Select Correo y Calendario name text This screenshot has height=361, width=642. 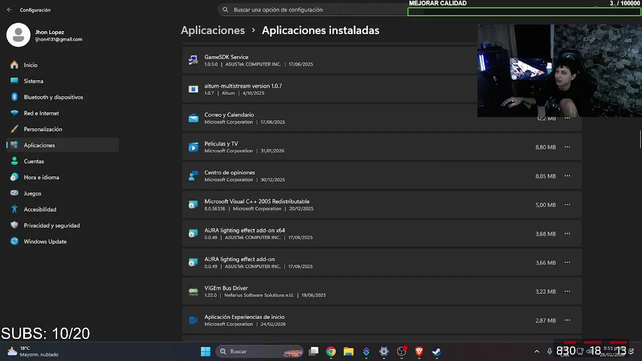tap(229, 115)
